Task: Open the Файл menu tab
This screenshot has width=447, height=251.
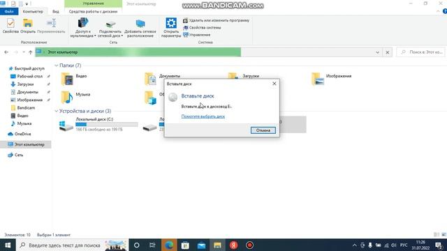Action: tap(9, 11)
